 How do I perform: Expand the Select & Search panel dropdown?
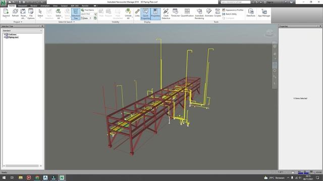[66, 22]
